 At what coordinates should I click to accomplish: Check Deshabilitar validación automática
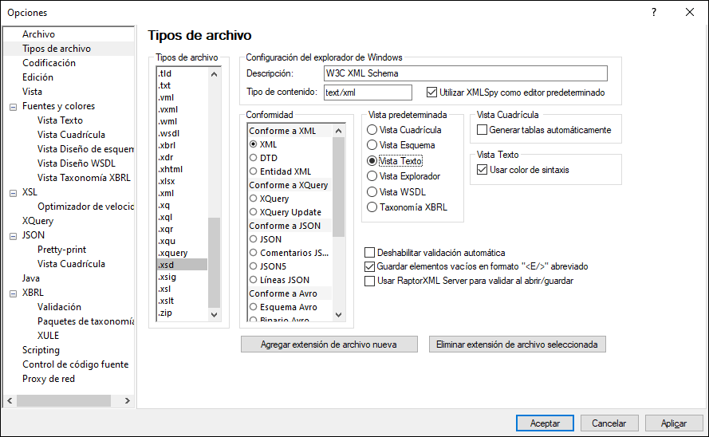(369, 253)
